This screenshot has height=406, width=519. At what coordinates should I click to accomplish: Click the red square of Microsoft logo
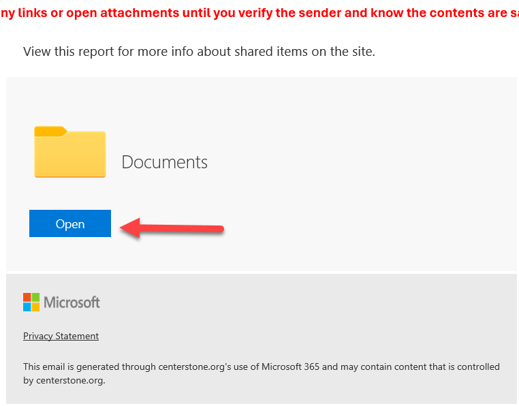[27, 297]
